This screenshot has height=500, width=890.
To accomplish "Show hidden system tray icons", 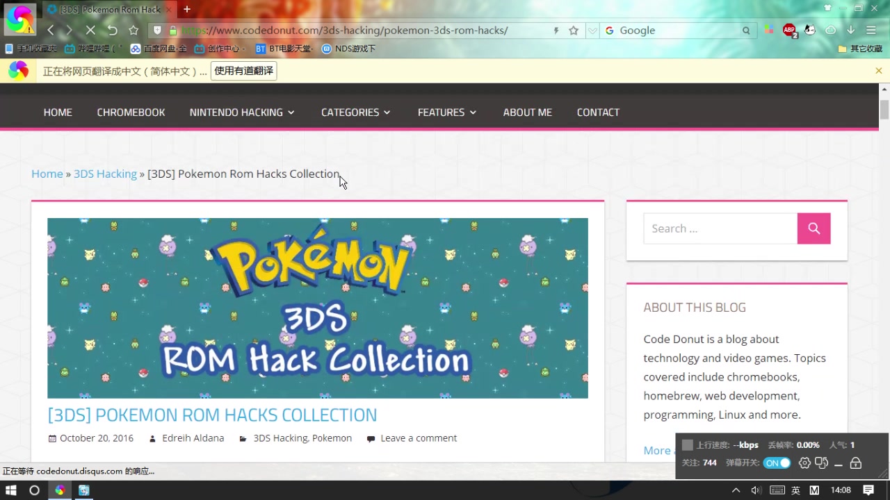I will click(736, 490).
